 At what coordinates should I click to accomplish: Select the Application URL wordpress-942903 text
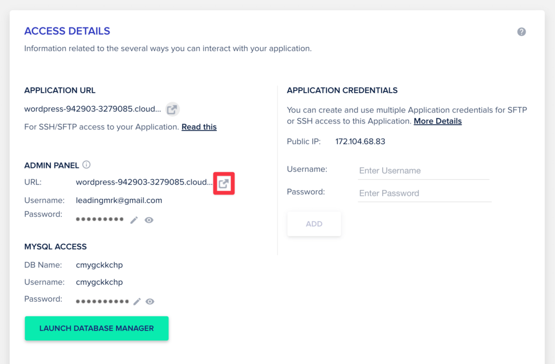(93, 109)
